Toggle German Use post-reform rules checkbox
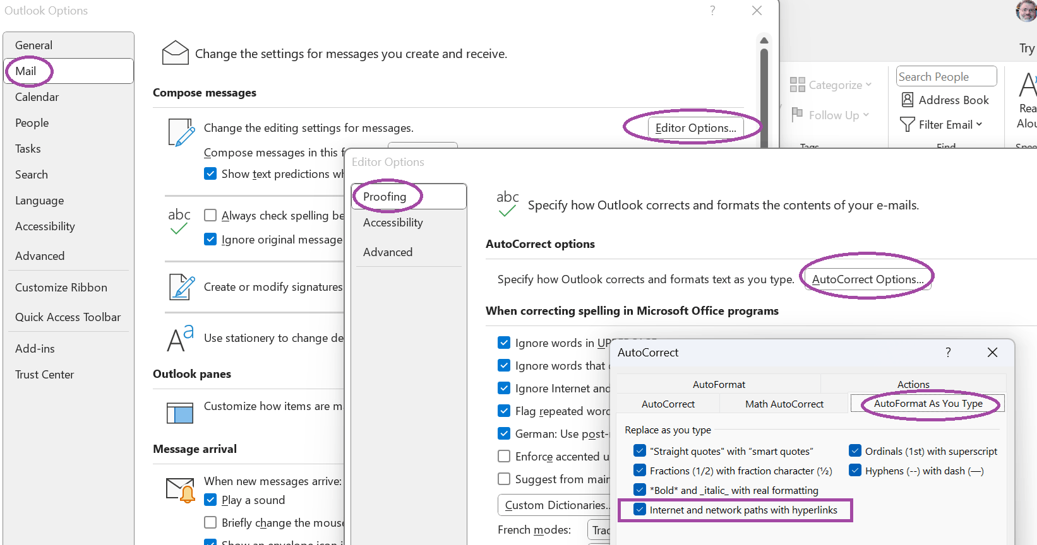 click(504, 433)
